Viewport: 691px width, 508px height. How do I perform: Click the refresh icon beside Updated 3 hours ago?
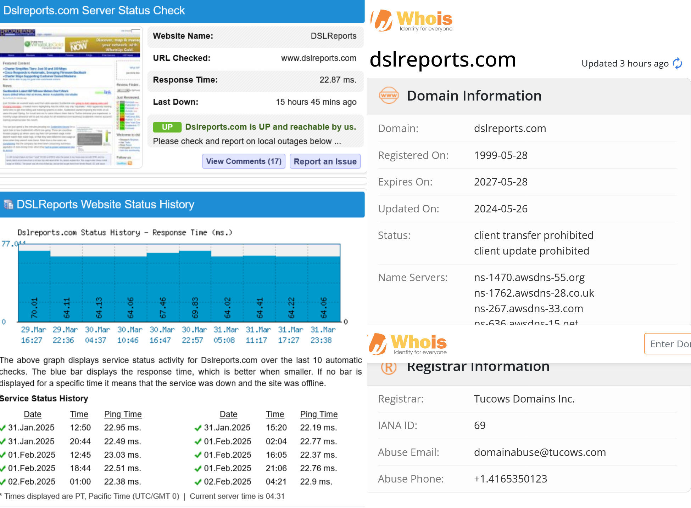678,64
